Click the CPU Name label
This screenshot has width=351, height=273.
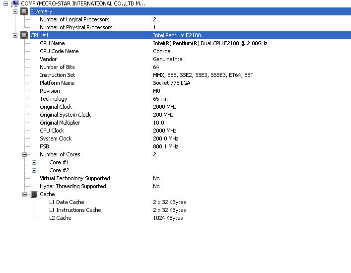point(52,43)
